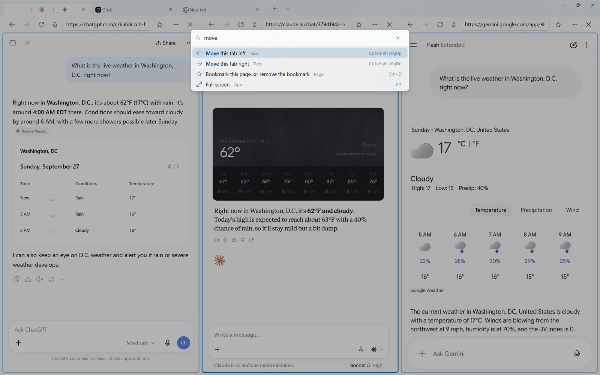Click Share button in ChatGPT pane
Image resolution: width=600 pixels, height=375 pixels.
(x=166, y=43)
